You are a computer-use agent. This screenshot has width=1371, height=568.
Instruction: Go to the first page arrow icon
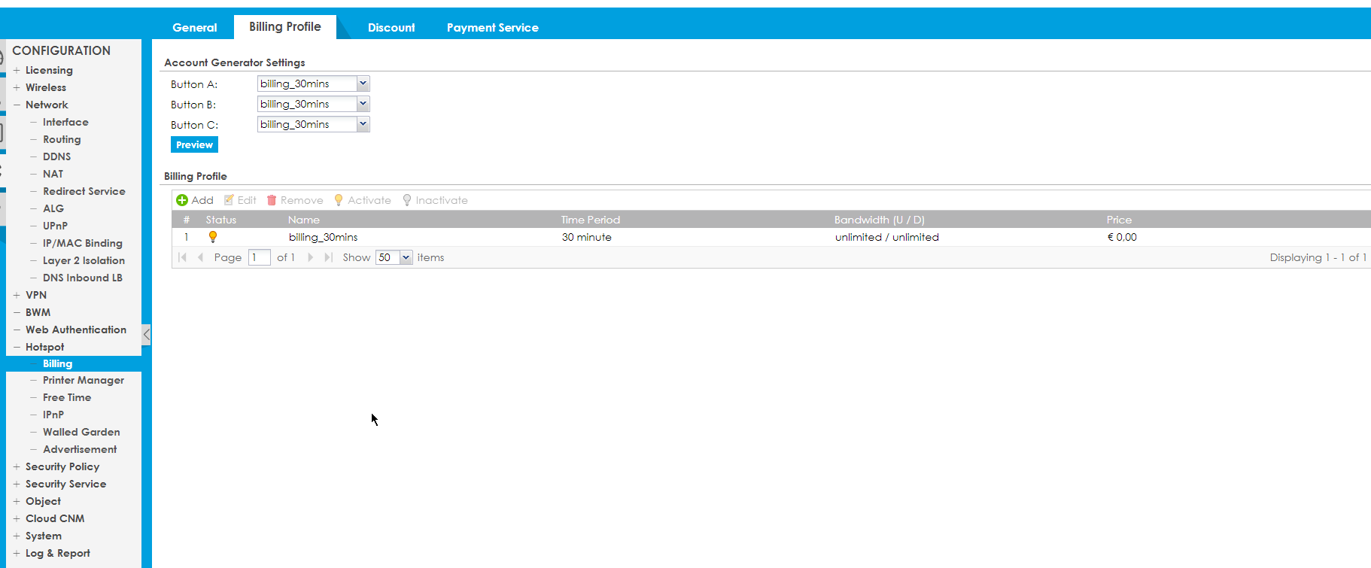(x=182, y=257)
